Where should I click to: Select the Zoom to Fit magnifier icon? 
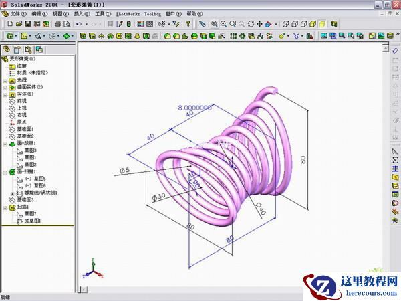(215, 24)
